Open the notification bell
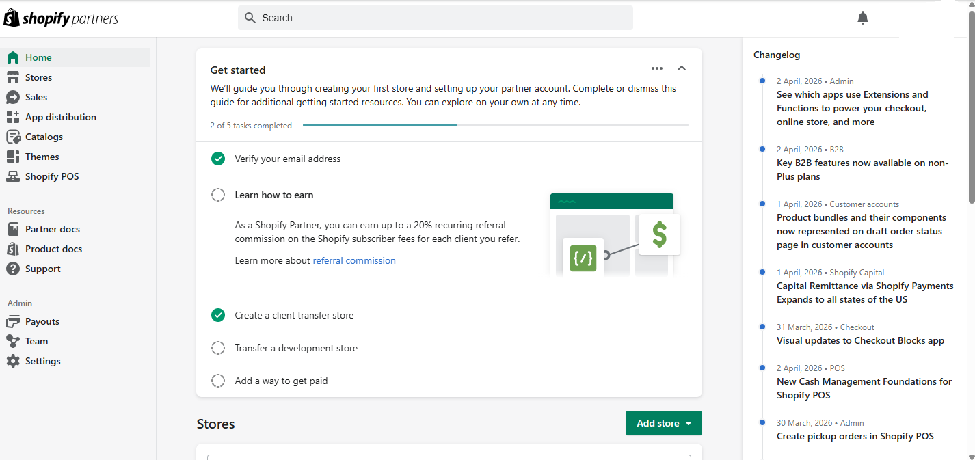975x460 pixels. click(x=862, y=17)
